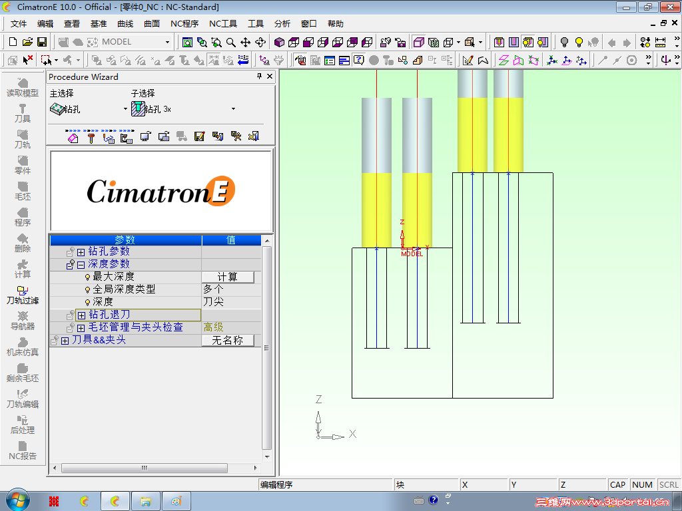Click the Paint palette taskbar icon
The width and height of the screenshot is (682, 511).
(x=176, y=502)
